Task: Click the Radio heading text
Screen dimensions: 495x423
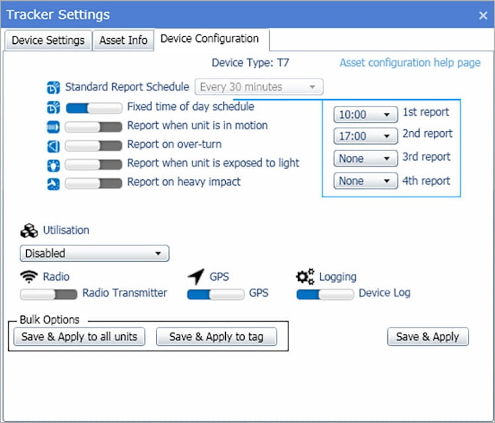Action: [56, 276]
